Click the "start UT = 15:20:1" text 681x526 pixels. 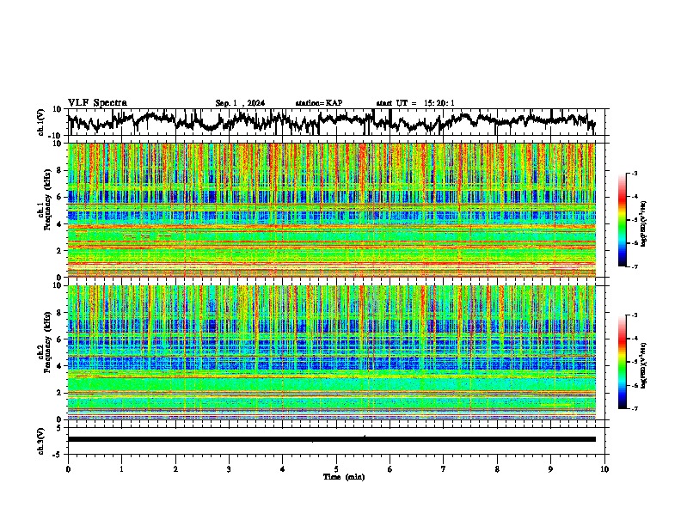click(415, 103)
